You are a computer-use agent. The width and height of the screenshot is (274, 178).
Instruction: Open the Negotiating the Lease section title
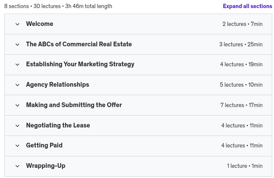[x=58, y=125]
